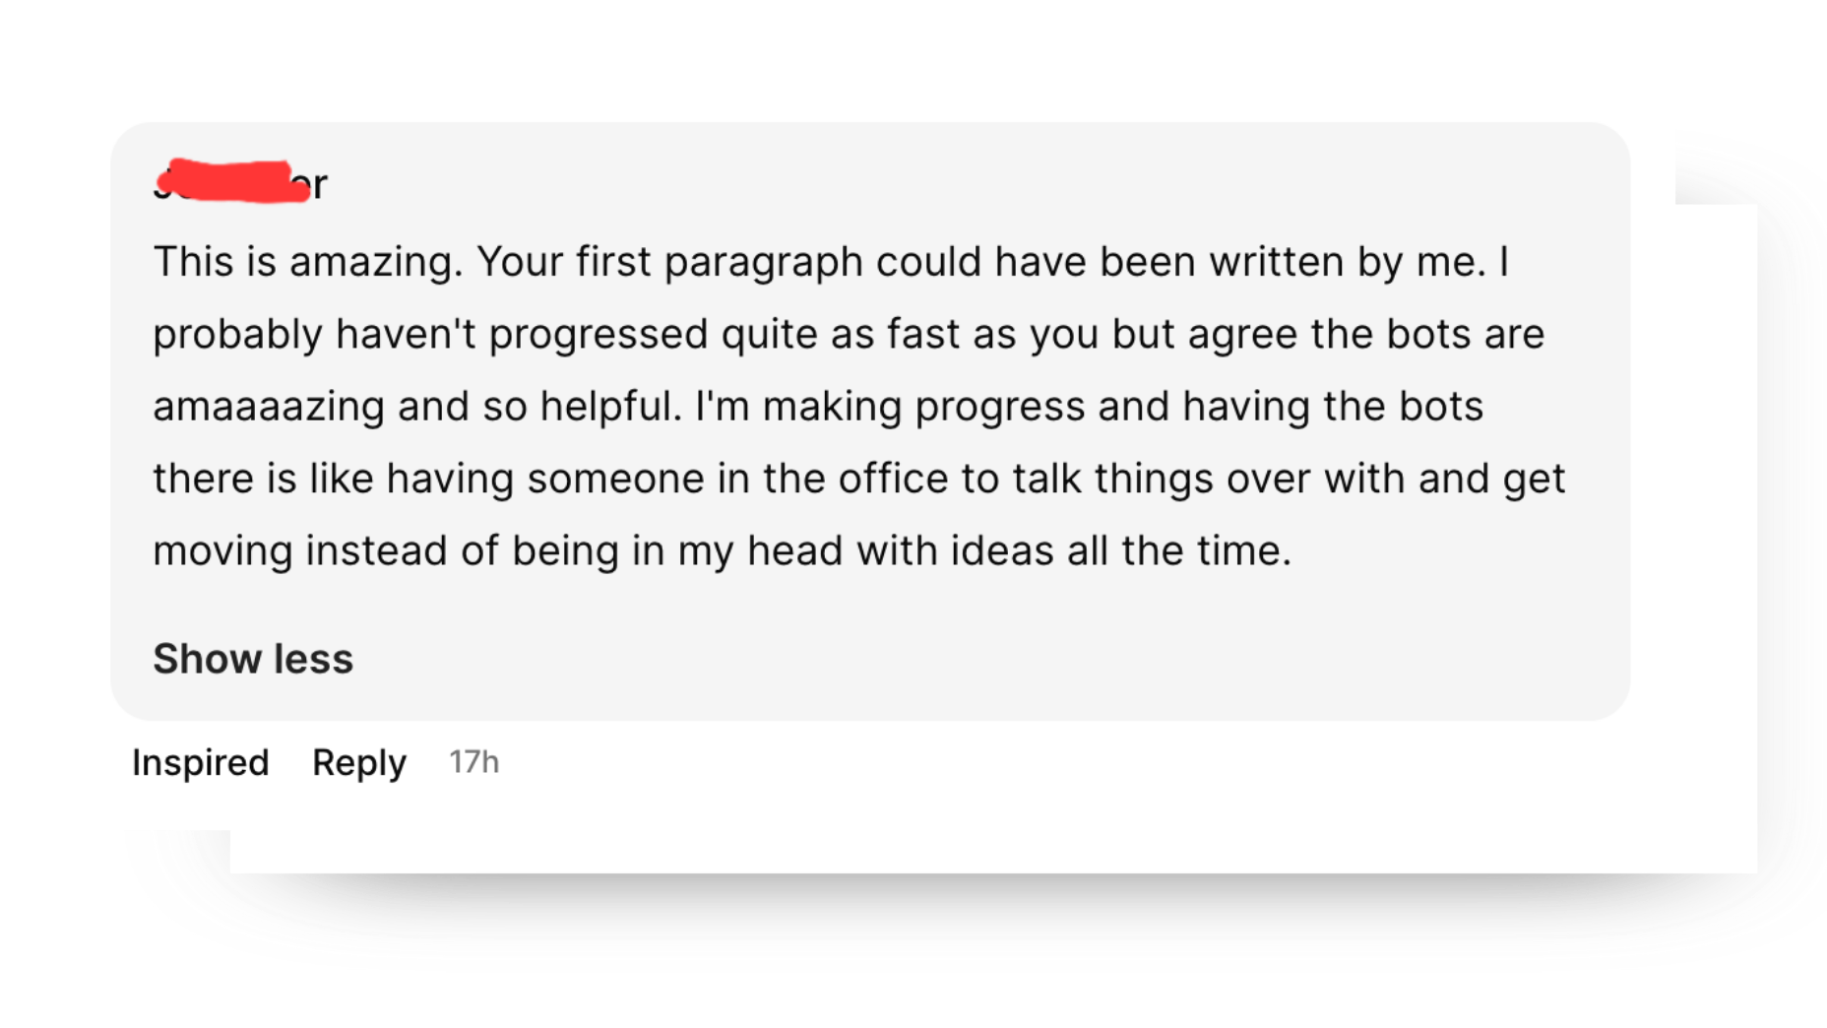Click empty area of the gray comment bubble
1827x1028 pixels.
click(x=984, y=650)
